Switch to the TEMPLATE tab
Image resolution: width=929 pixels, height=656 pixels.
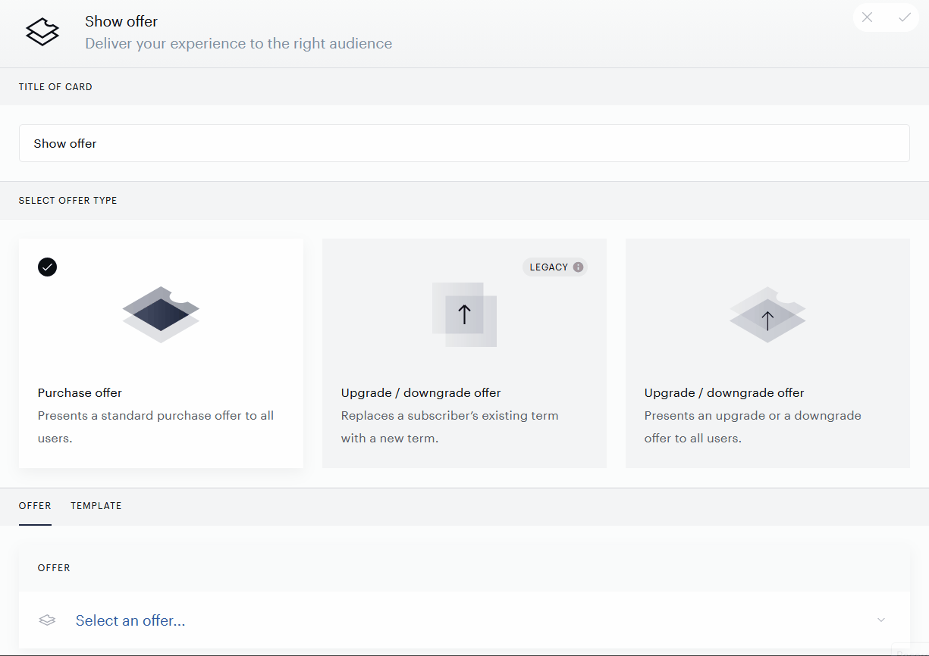(96, 506)
